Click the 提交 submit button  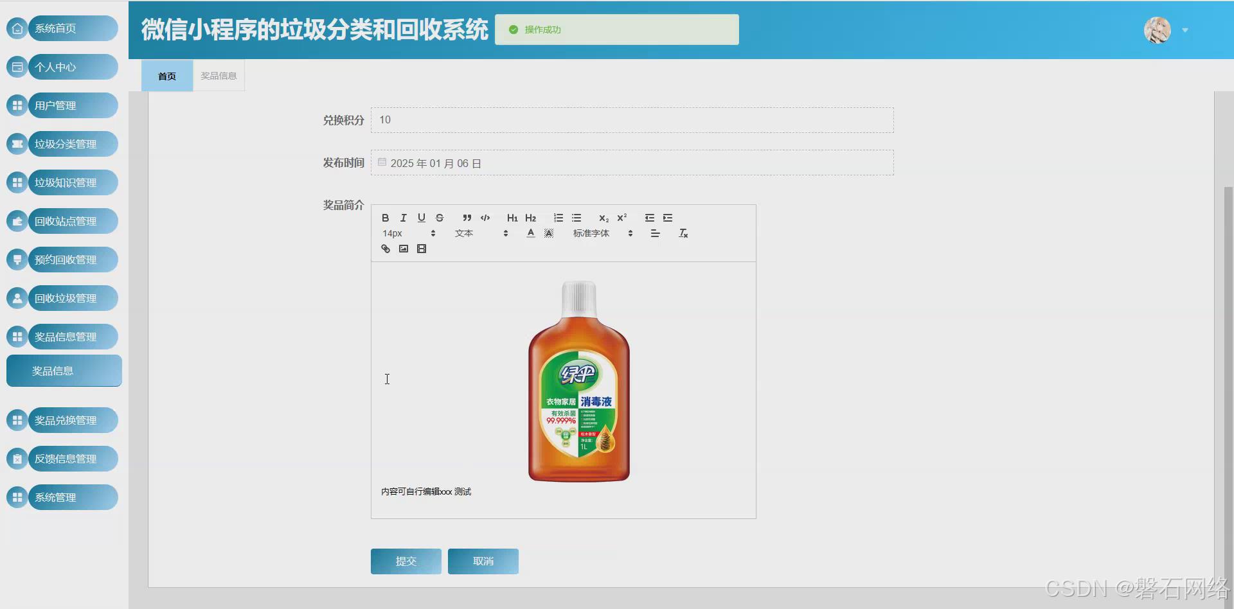point(406,561)
